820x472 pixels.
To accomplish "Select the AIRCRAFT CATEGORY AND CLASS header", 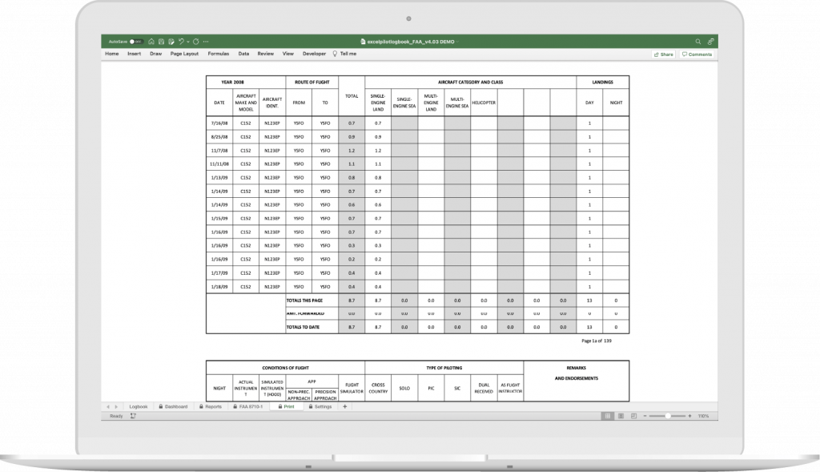I will (x=471, y=83).
